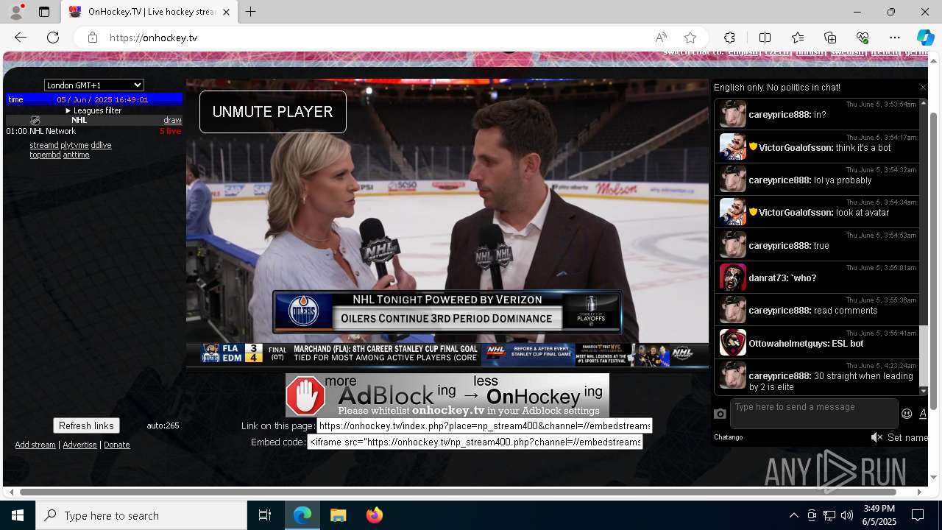Screen dimensions: 942x530
Task: Open Copilot sidebar icon
Action: (925, 38)
